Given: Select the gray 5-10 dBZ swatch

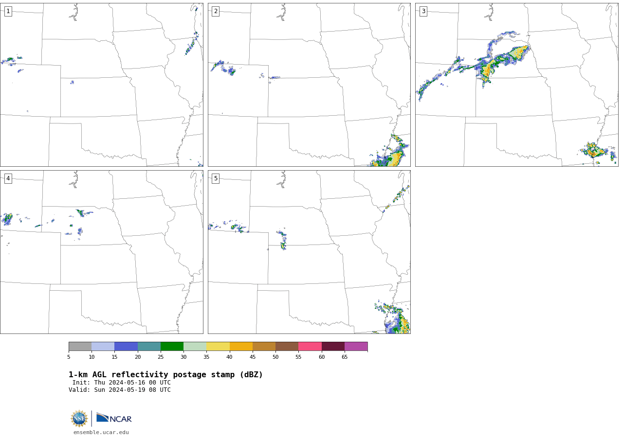Looking at the screenshot, I should pos(80,347).
